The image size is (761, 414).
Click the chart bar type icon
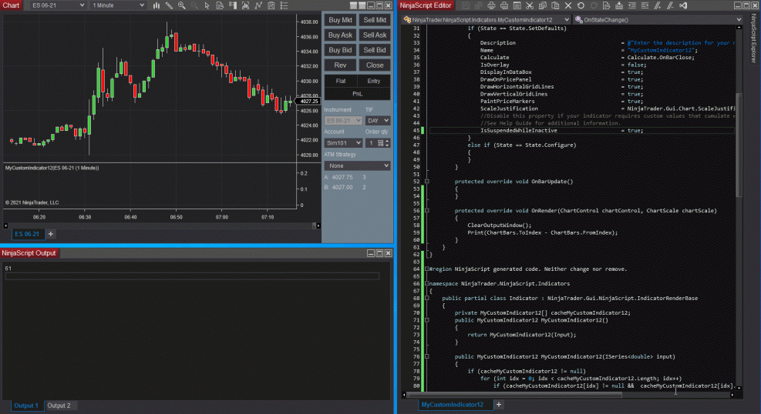pyautogui.click(x=158, y=5)
